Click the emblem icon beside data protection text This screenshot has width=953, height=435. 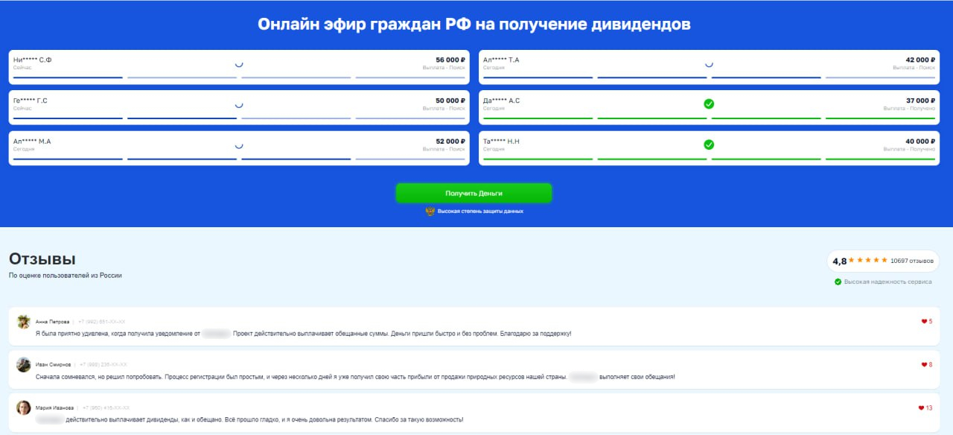[x=430, y=212]
